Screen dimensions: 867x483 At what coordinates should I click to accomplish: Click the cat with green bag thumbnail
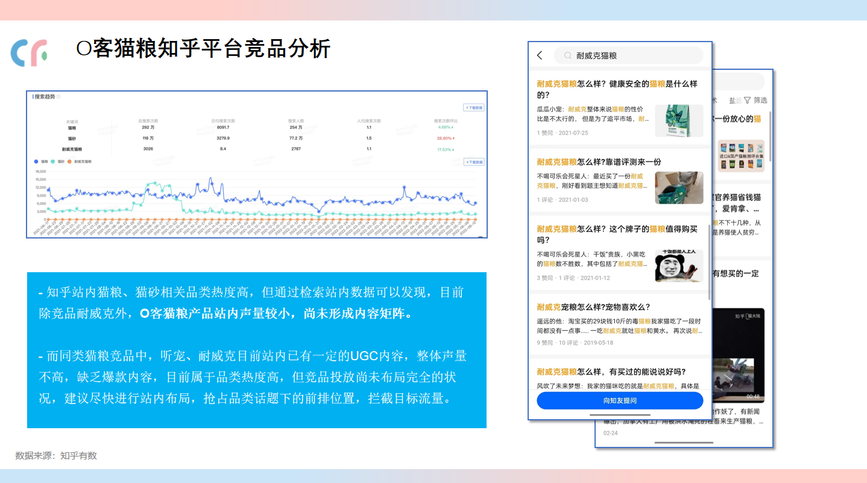(x=679, y=188)
